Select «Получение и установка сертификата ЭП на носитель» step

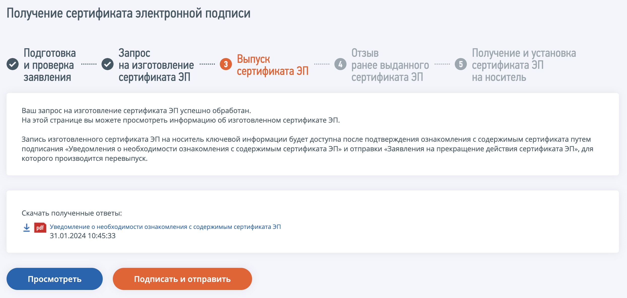[x=524, y=65]
